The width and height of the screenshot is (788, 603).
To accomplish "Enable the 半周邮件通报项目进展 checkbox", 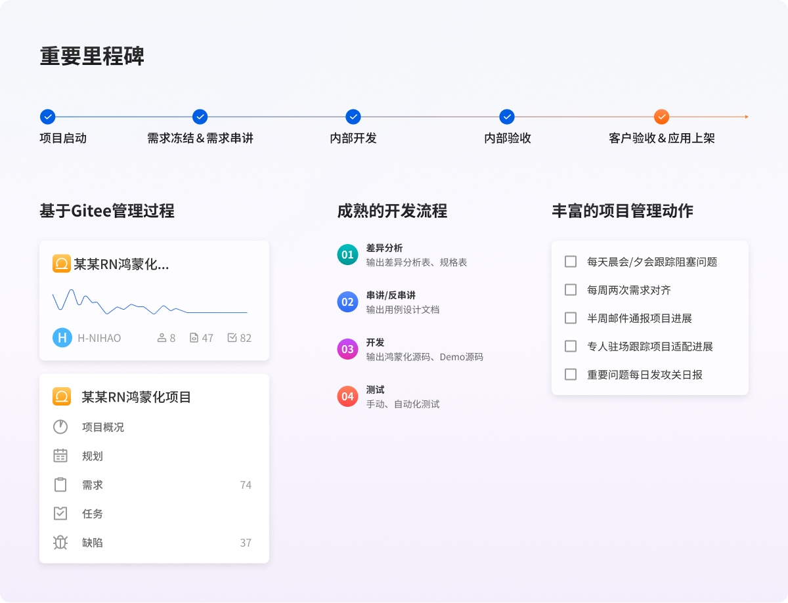I will (x=571, y=318).
